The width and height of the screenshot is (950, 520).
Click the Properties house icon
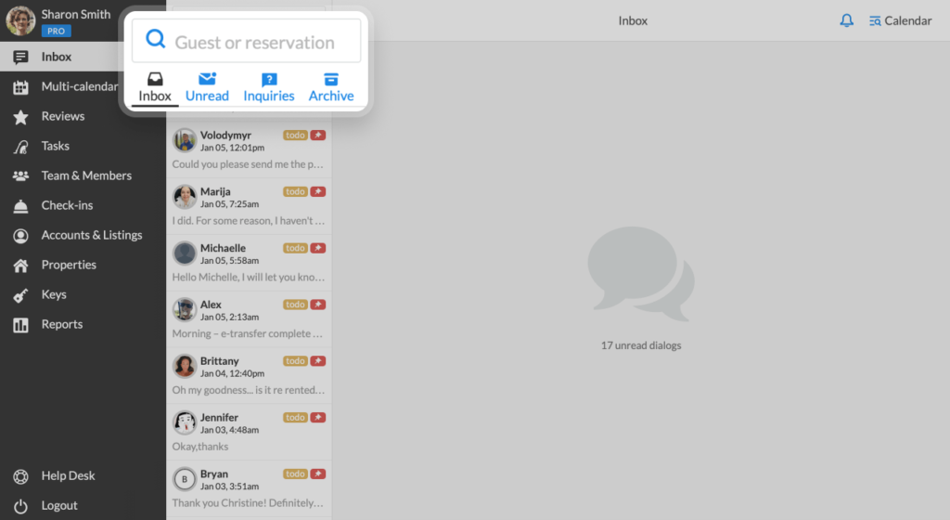[20, 266]
